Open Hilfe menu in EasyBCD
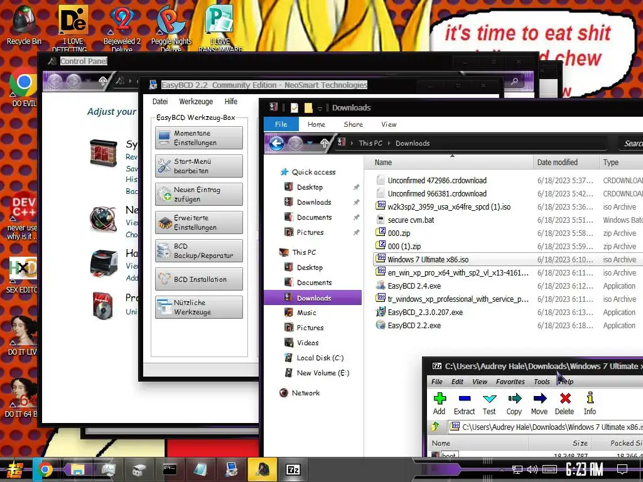This screenshot has width=643, height=482. (x=231, y=102)
